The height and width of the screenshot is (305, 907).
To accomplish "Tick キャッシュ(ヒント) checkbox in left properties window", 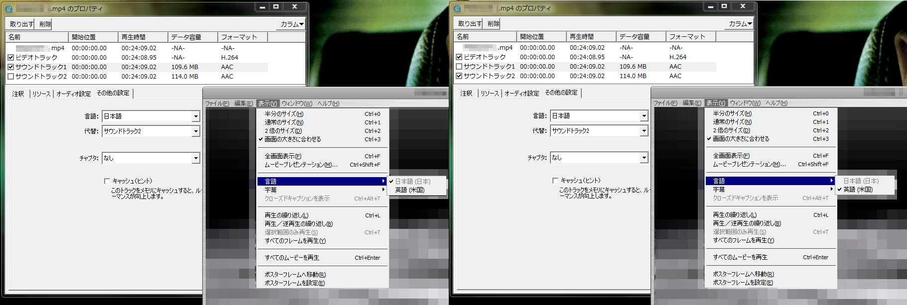I will coord(107,181).
